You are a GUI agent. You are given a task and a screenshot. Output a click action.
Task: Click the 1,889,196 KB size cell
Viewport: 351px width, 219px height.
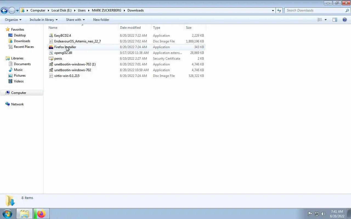[195, 41]
